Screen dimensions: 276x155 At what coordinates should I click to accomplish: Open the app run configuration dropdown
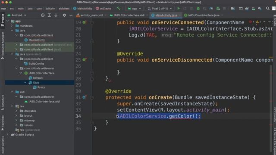(x=134, y=9)
